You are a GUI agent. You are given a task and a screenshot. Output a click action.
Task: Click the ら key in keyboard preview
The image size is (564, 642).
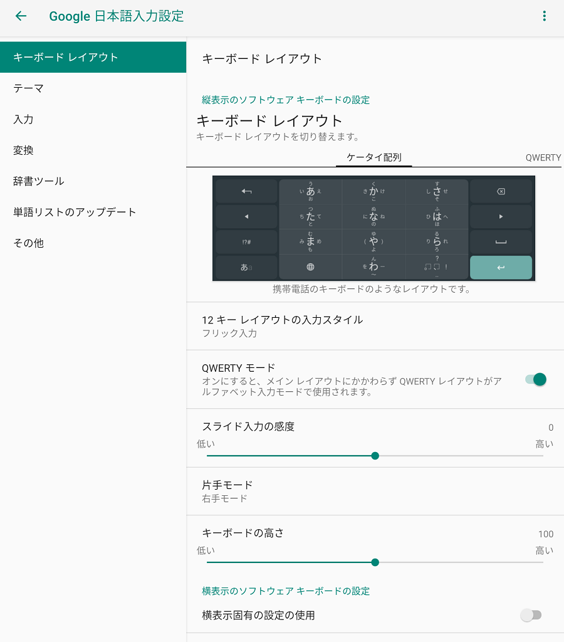click(437, 242)
